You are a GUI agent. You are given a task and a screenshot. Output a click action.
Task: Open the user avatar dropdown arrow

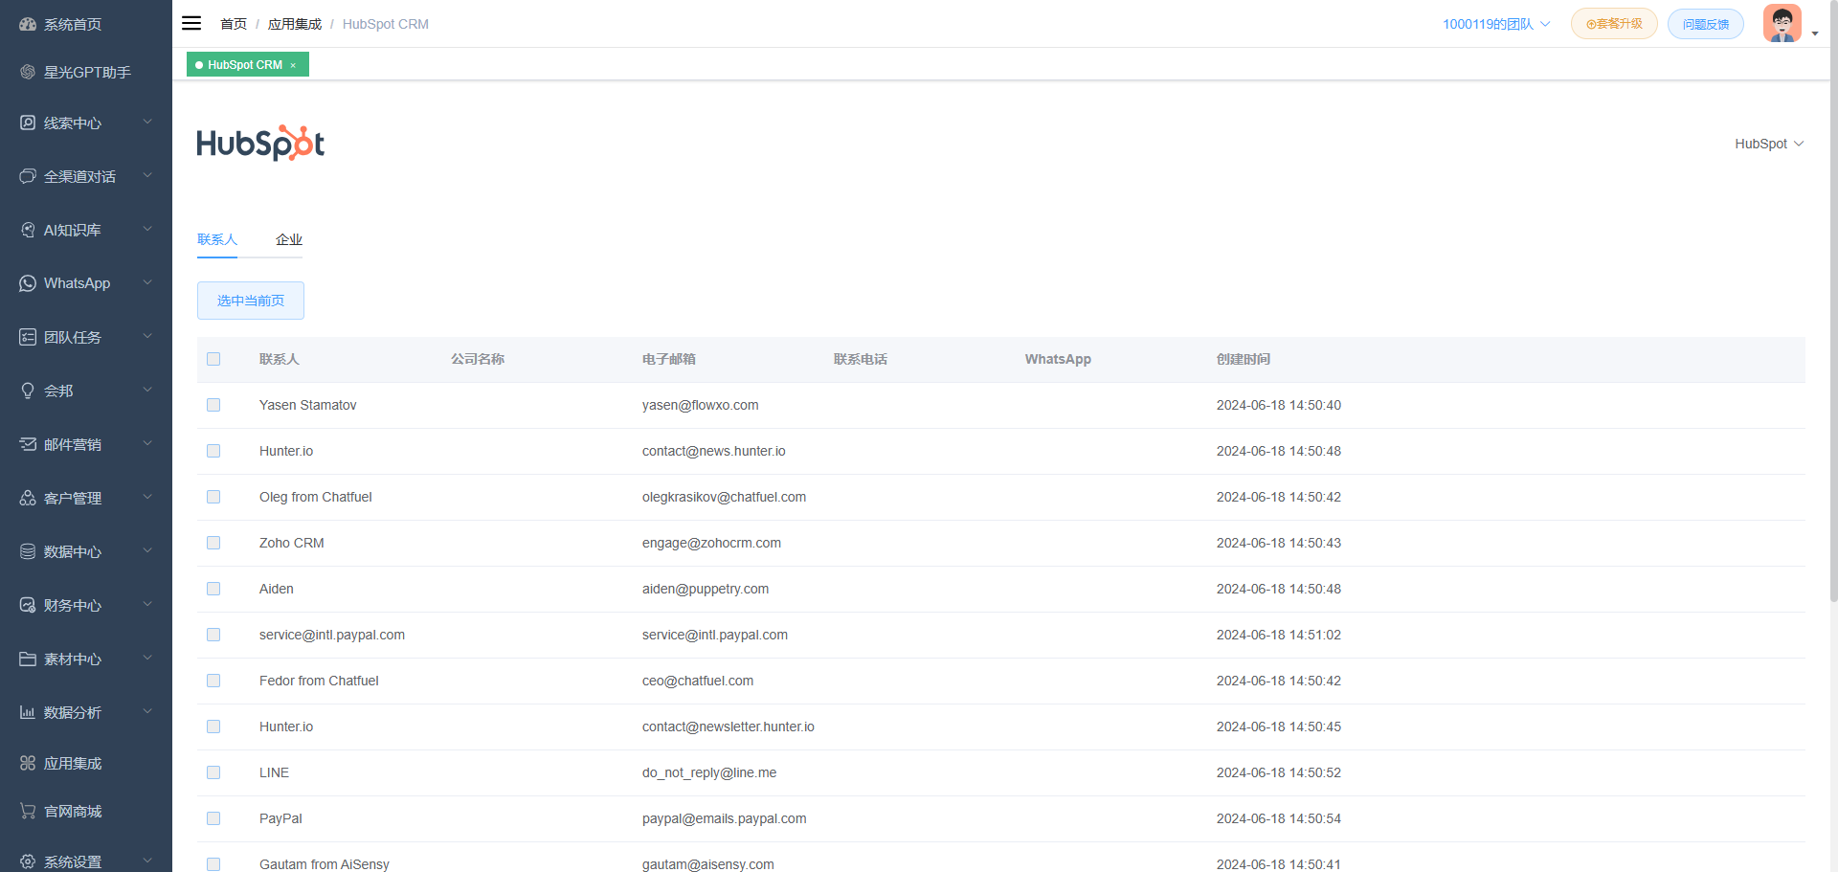pos(1815,34)
